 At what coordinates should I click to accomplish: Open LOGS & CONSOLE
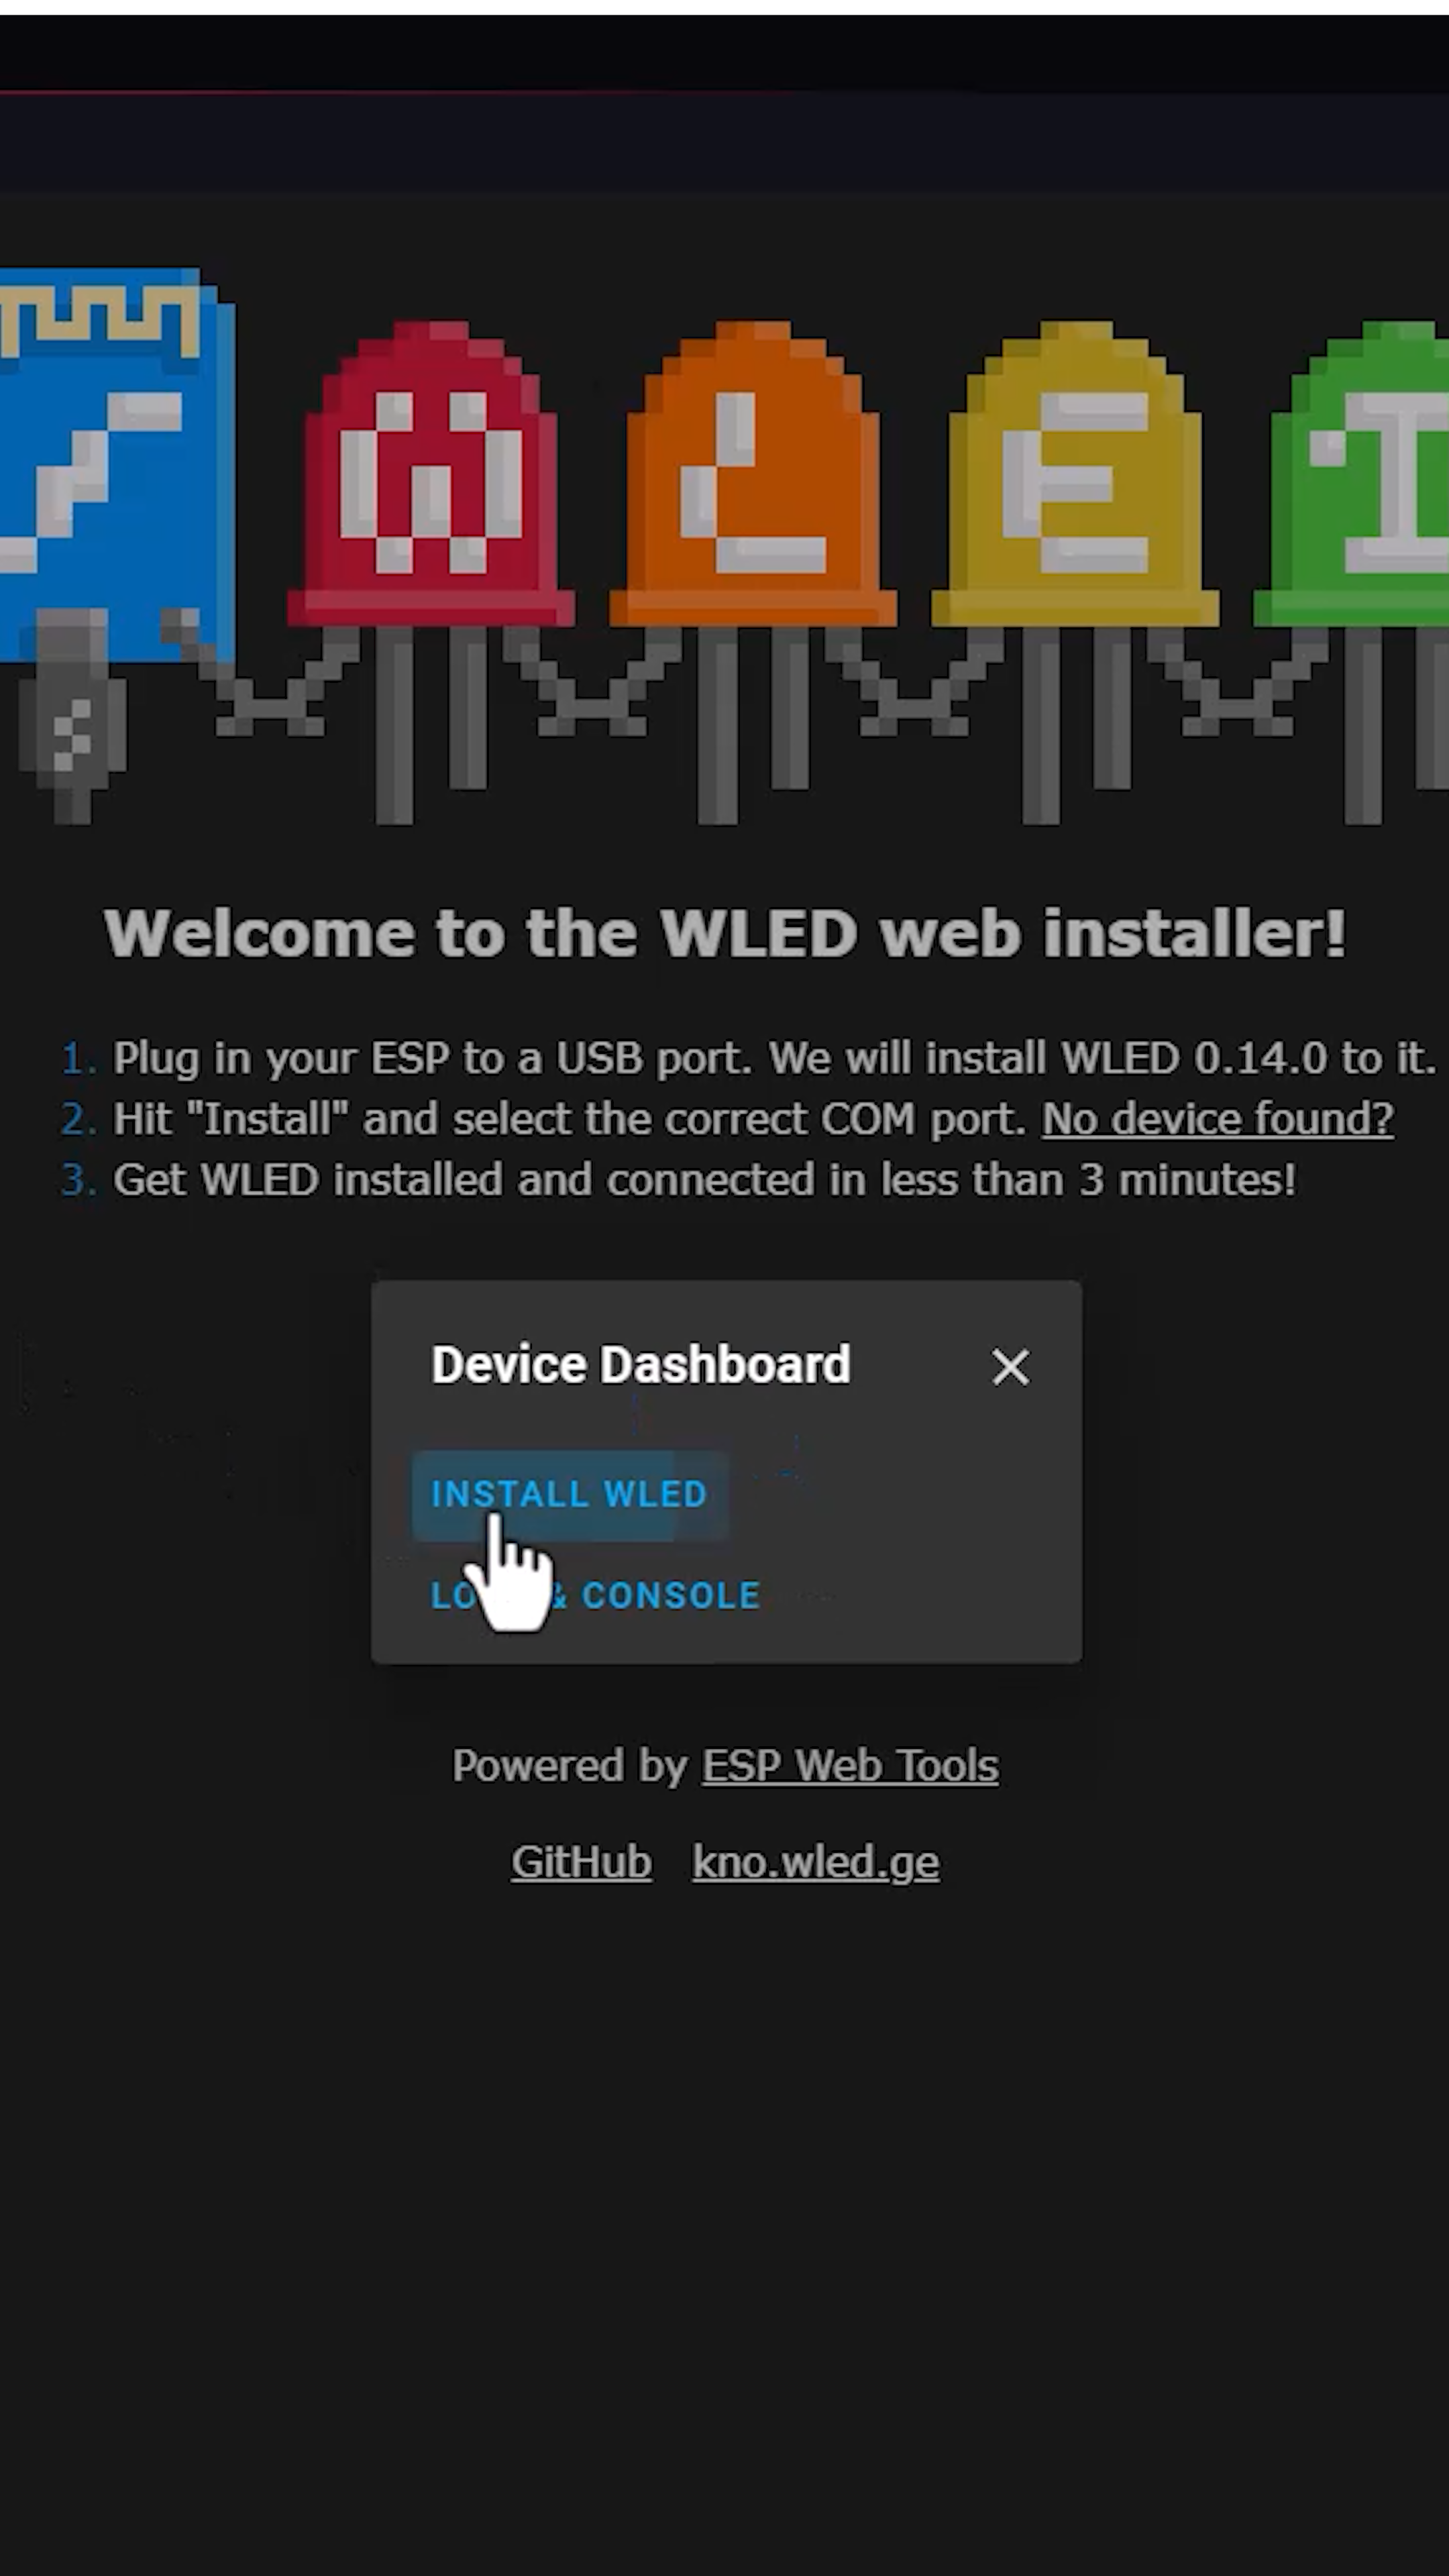(x=595, y=1595)
